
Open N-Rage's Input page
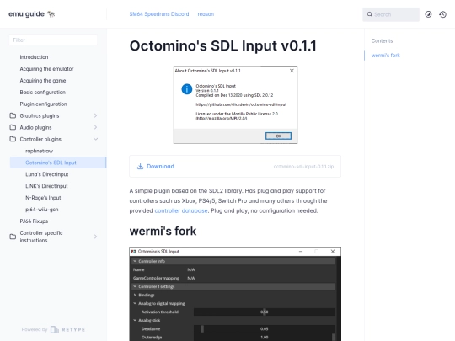coord(43,198)
